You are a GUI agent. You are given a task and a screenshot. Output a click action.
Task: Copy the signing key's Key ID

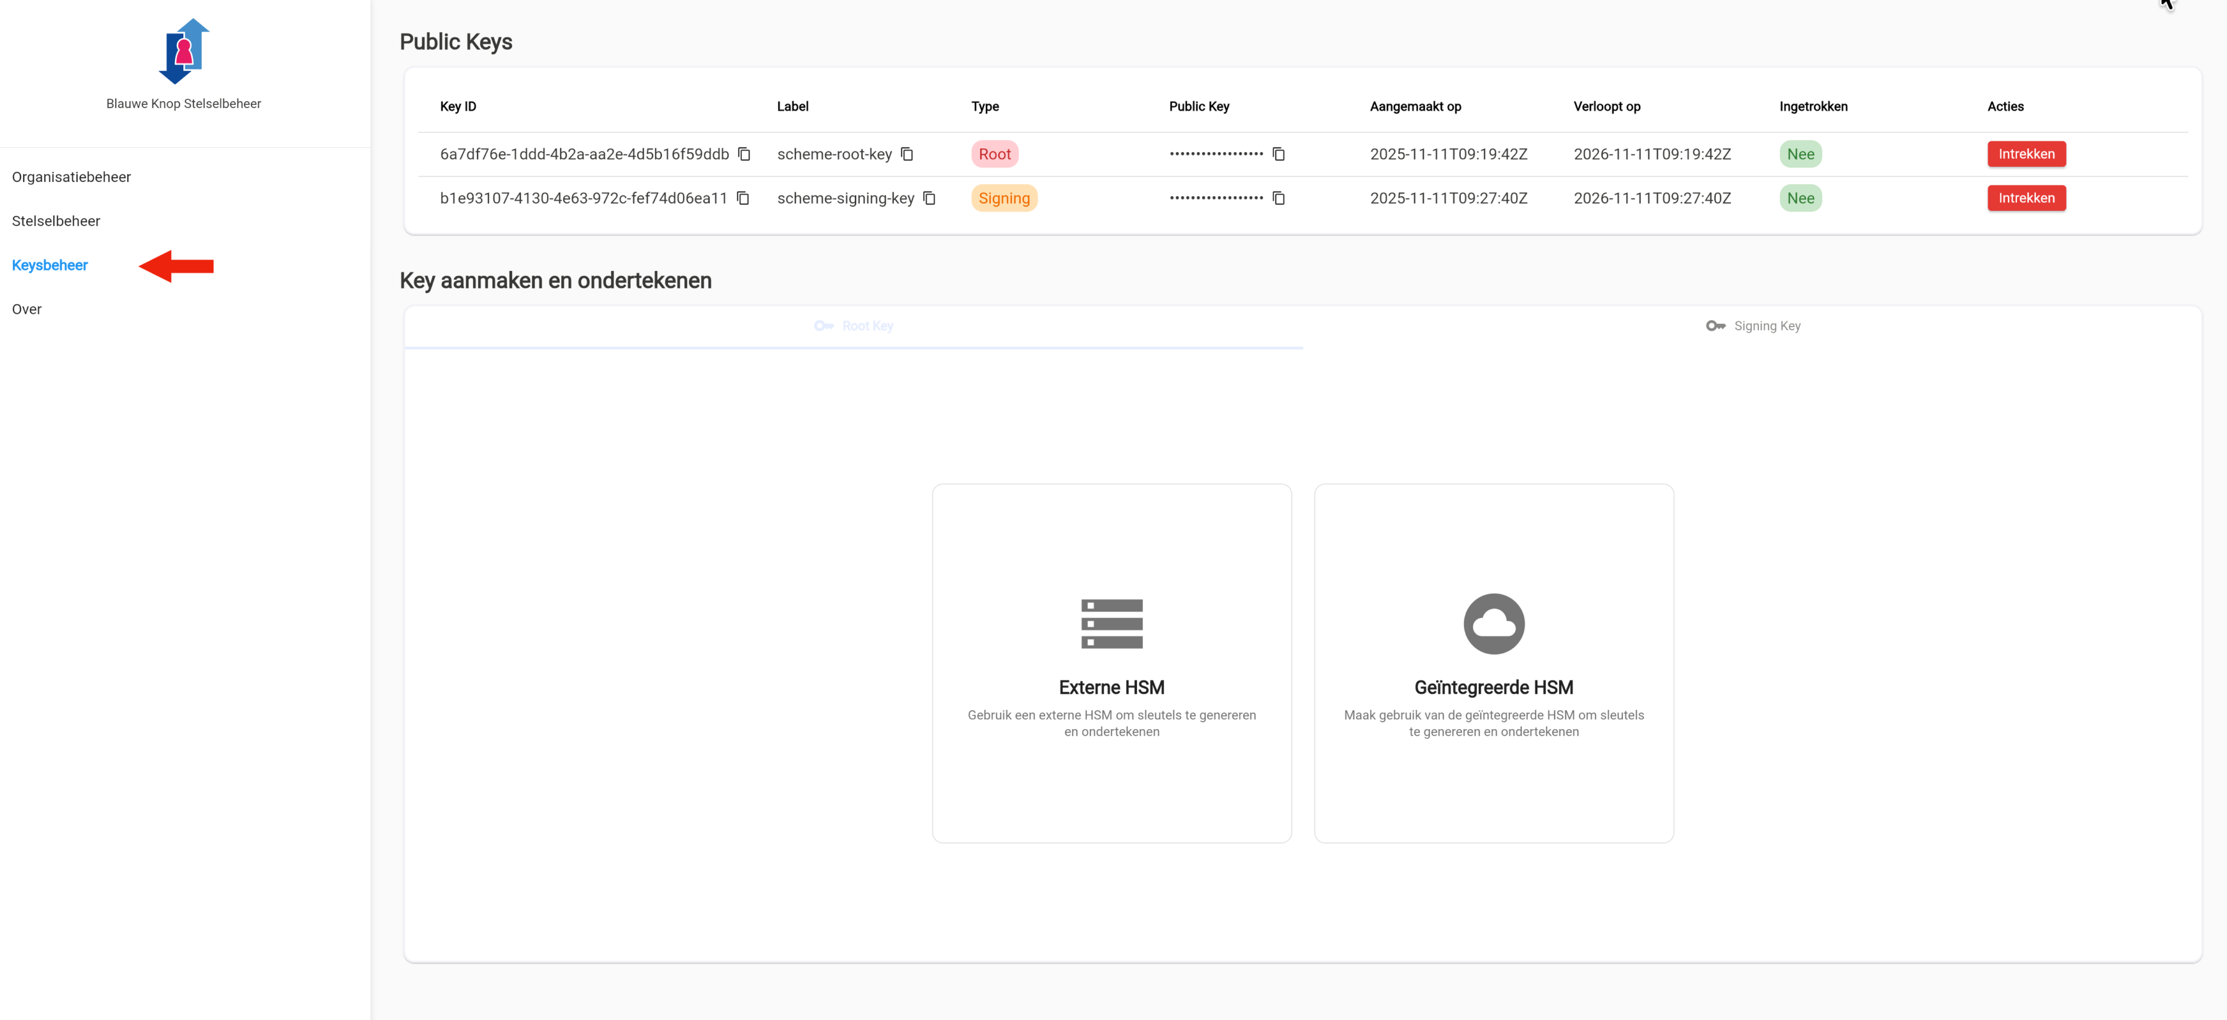pyautogui.click(x=742, y=199)
